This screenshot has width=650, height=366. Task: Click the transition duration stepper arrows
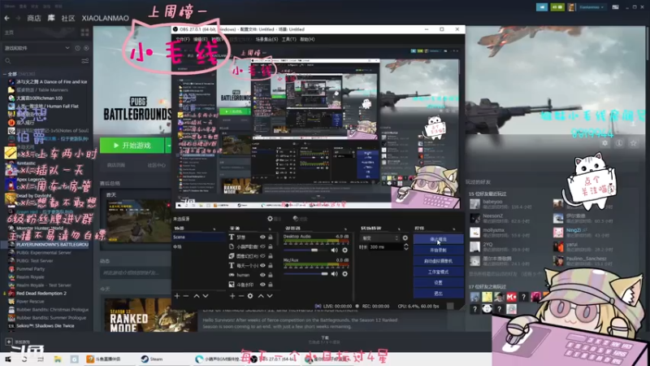(405, 247)
